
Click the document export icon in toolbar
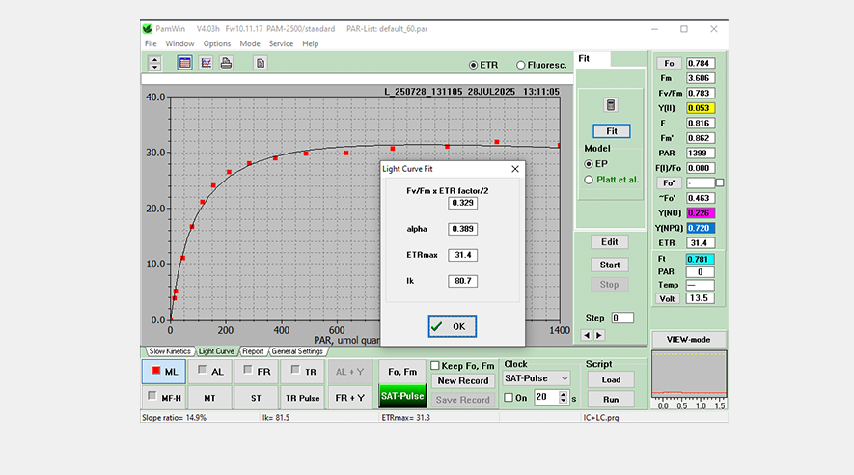point(261,63)
